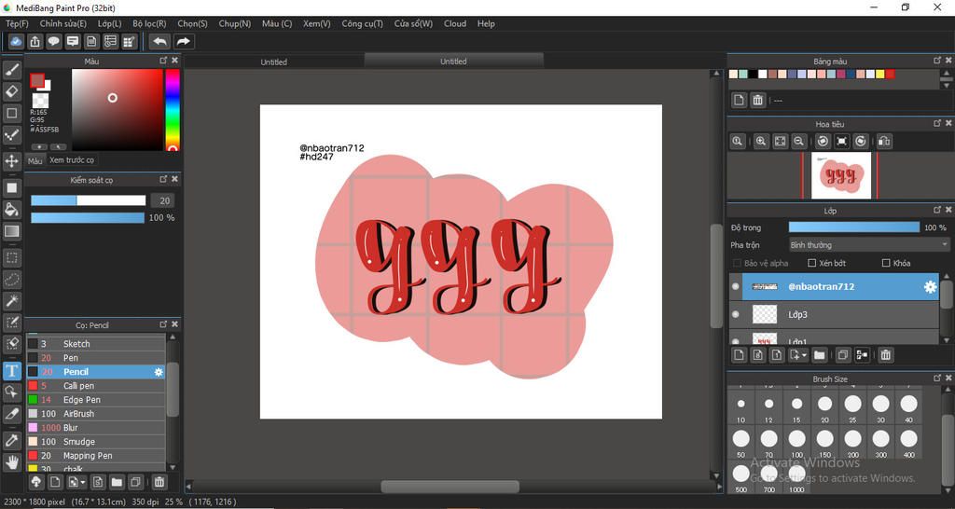The width and height of the screenshot is (955, 509).
Task: Click the transparent color swatch
Action: pyautogui.click(x=40, y=101)
